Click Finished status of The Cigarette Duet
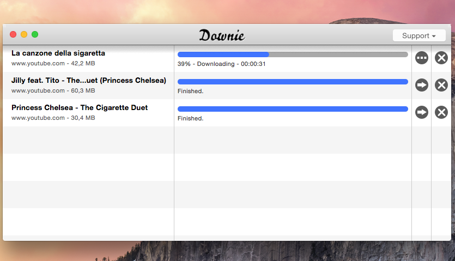The height and width of the screenshot is (261, 455). (x=190, y=118)
